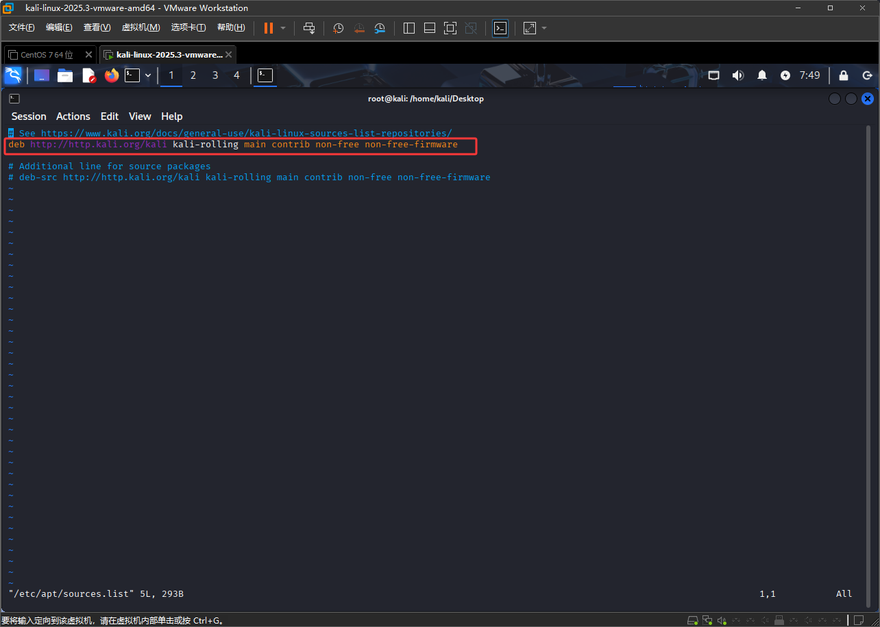Open the terminal Help menu

172,116
